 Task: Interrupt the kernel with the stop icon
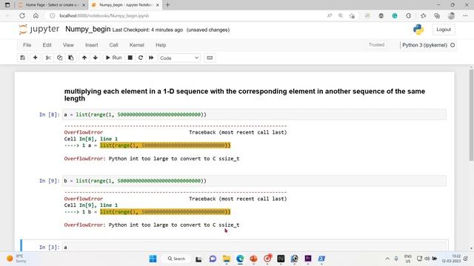pos(130,58)
